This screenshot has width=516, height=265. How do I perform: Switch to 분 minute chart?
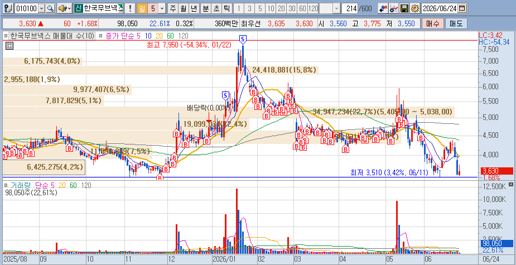click(x=205, y=8)
